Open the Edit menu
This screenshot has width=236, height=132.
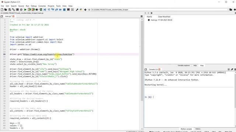(7, 6)
